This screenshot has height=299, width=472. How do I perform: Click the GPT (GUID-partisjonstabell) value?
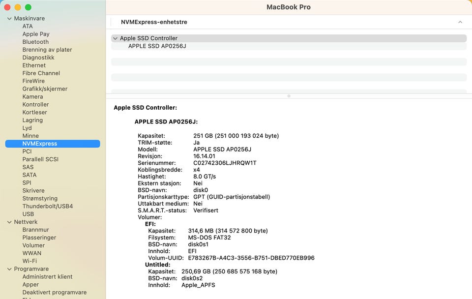tap(232, 197)
